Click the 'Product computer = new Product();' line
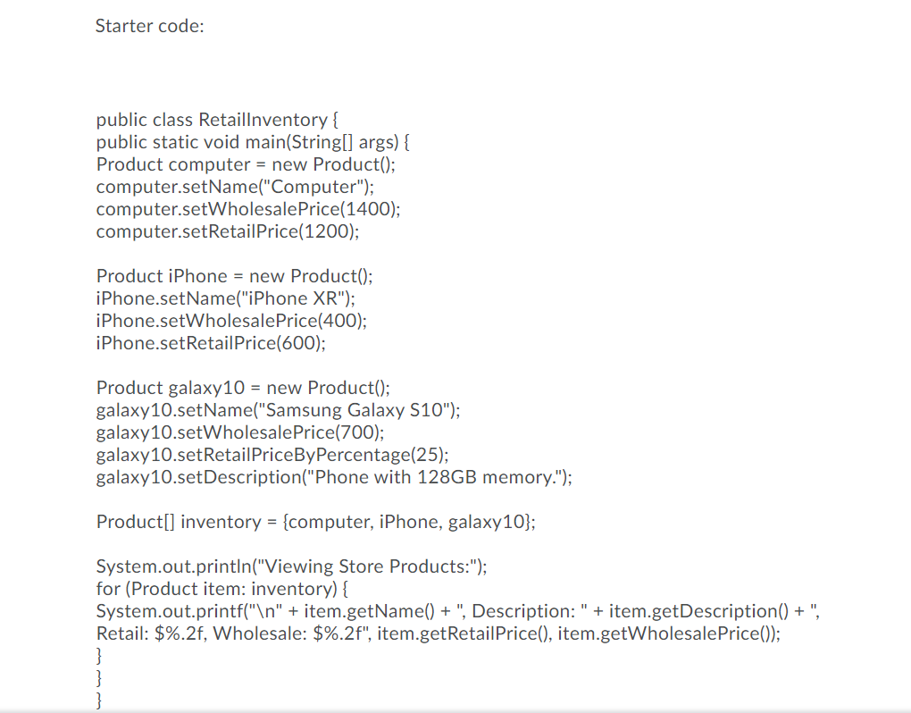Image resolution: width=911 pixels, height=713 pixels. [246, 164]
